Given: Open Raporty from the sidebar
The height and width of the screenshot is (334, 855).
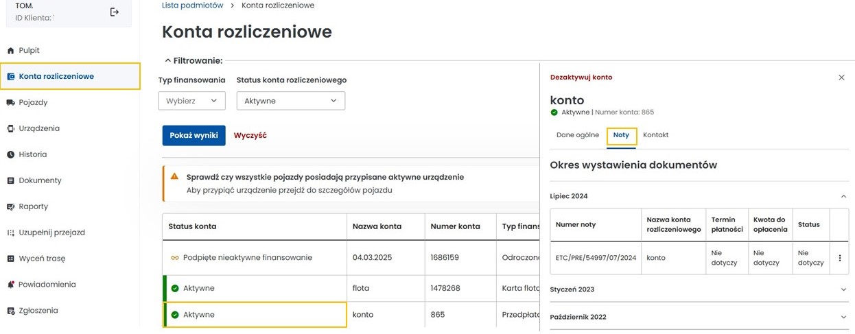Looking at the screenshot, I should [33, 206].
